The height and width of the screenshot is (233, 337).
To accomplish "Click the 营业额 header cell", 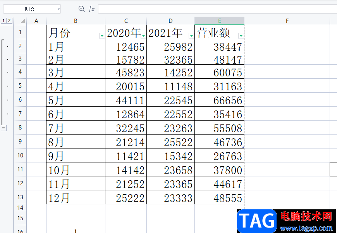I will (219, 32).
